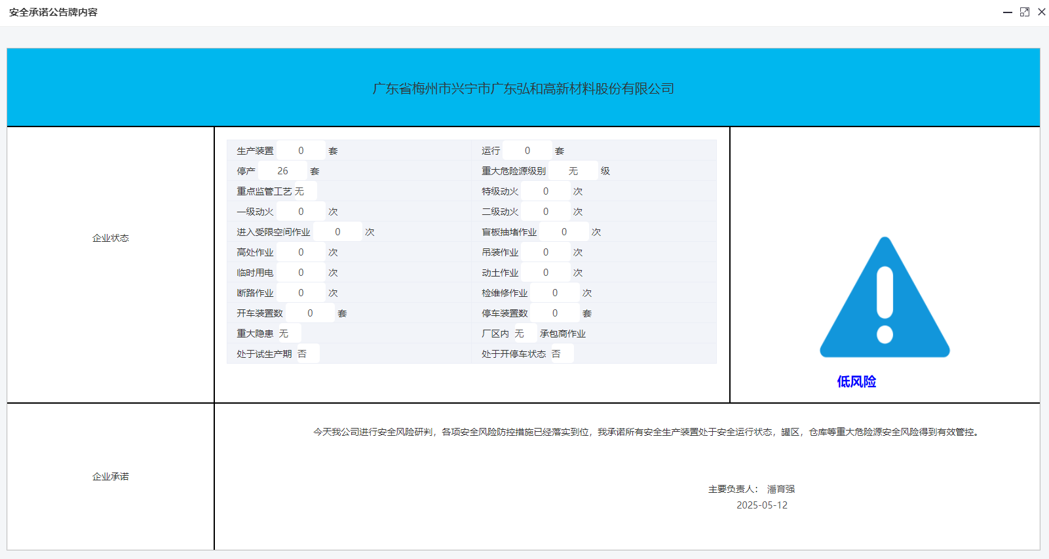Viewport: 1049px width, 559px height.
Task: Focus the 进入受限空间作业 count field
Action: pos(337,232)
